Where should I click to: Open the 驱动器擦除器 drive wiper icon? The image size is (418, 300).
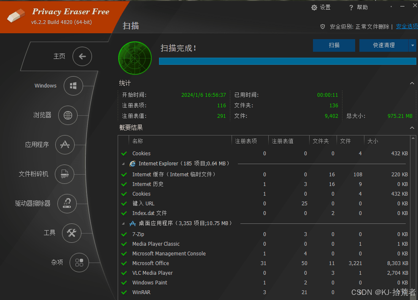(67, 204)
